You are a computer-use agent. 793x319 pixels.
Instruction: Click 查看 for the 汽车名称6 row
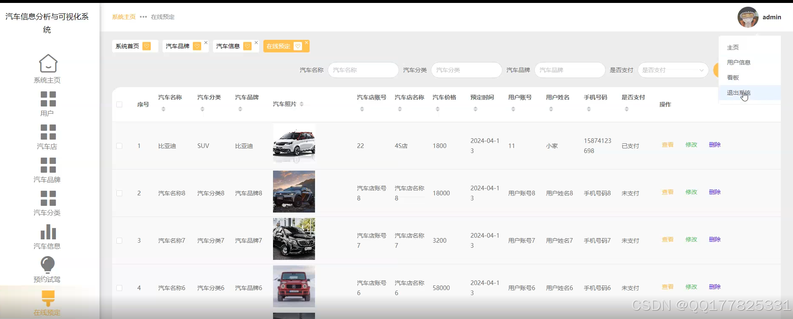[x=668, y=287]
